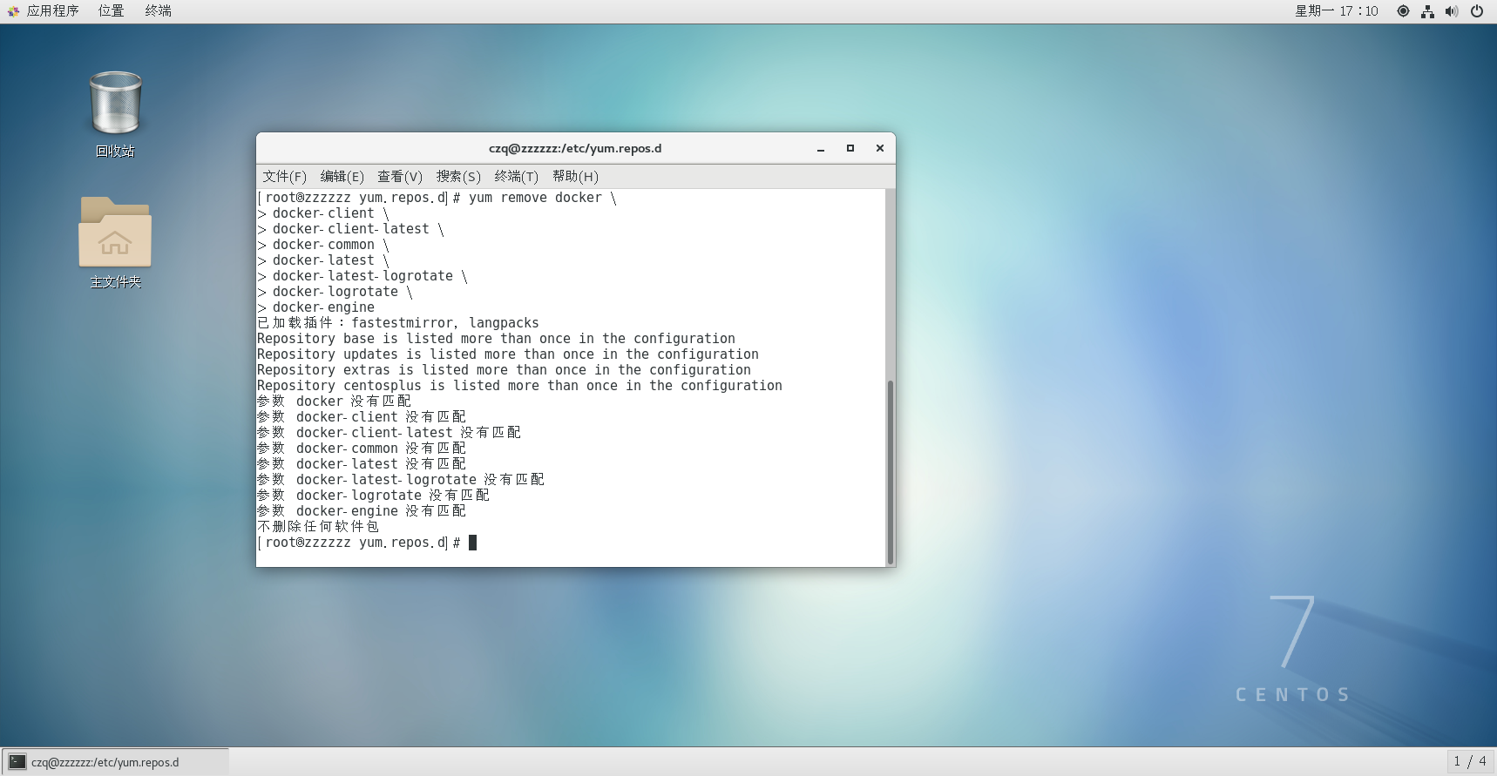1497x776 pixels.
Task: Open the terminal 编辑(E) menu
Action: coord(342,177)
